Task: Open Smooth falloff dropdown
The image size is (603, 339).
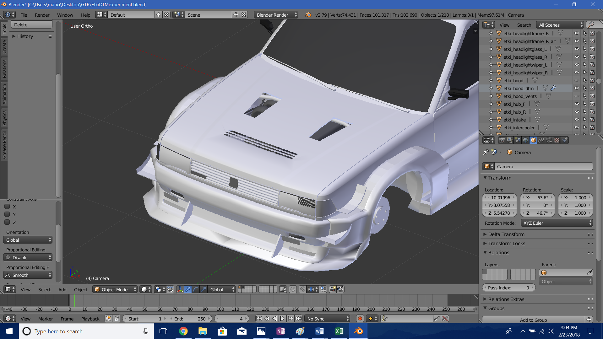Action: click(x=28, y=275)
